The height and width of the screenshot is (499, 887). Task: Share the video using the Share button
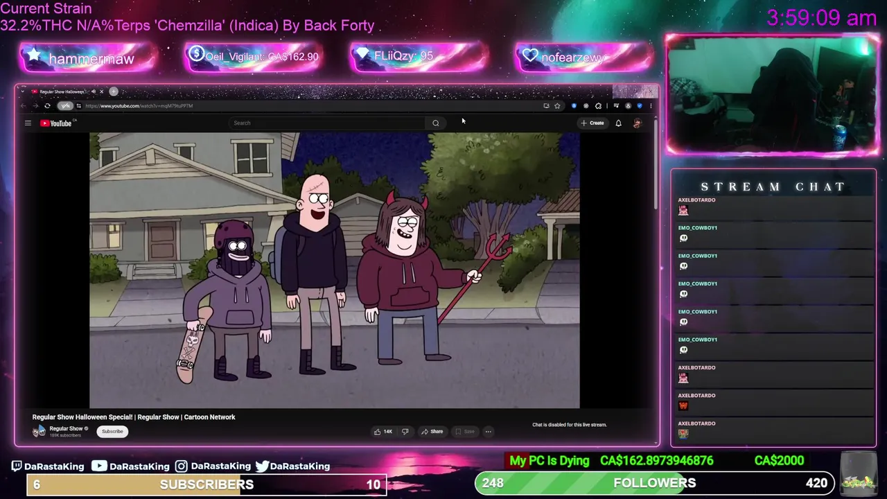click(x=432, y=431)
